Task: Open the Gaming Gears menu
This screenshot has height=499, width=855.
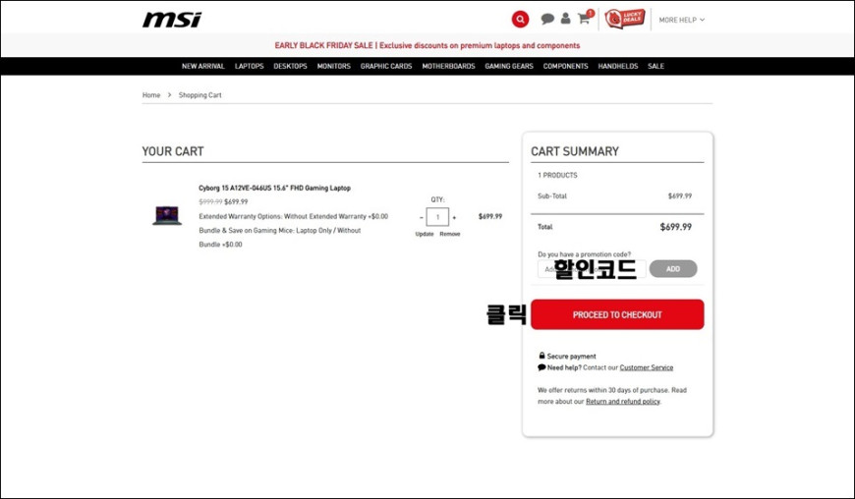Action: pos(509,66)
